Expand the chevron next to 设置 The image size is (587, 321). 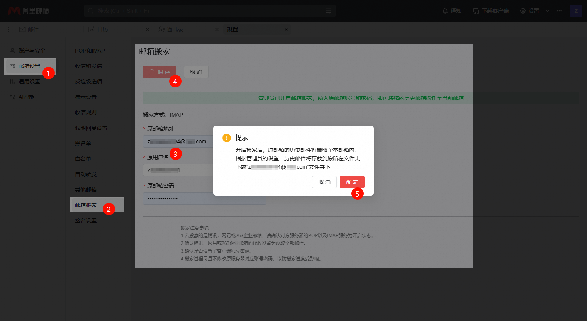[x=548, y=11]
